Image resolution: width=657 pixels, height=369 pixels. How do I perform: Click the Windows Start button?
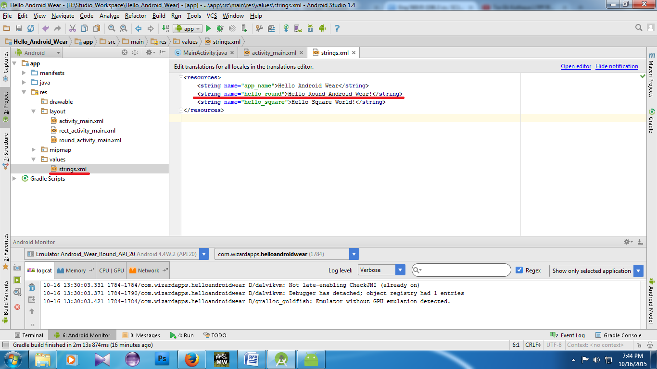(x=12, y=359)
